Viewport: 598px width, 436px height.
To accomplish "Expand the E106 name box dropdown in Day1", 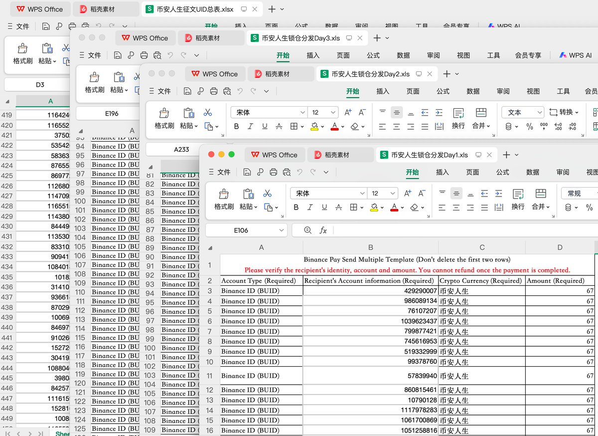I will click(x=282, y=230).
